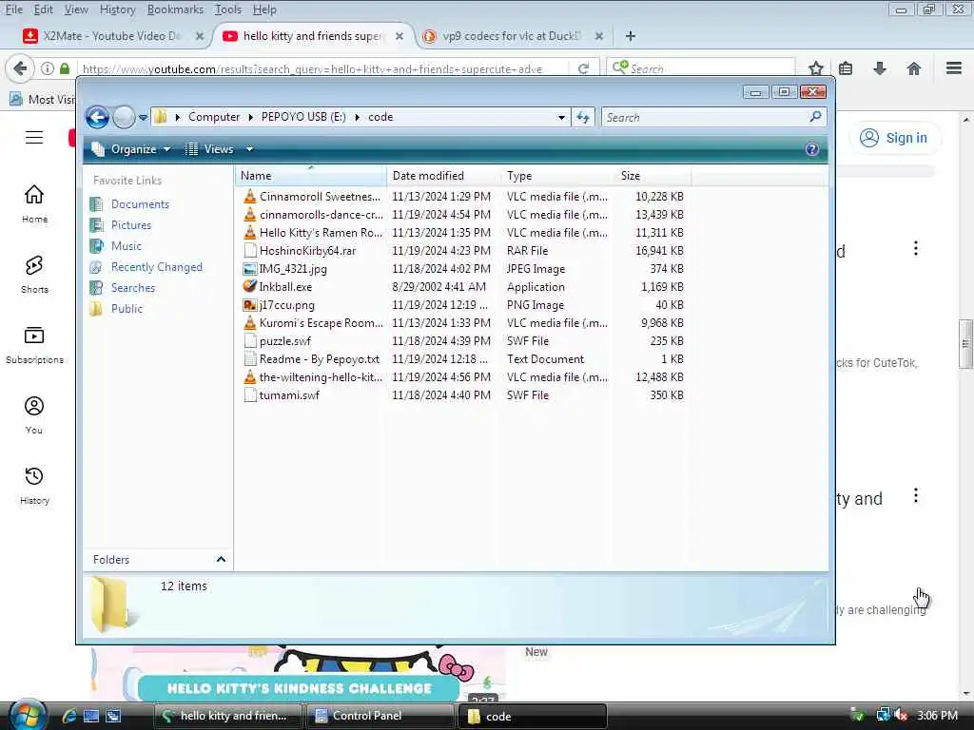This screenshot has width=974, height=730.
Task: Launch Internet Explorer from quick launch
Action: tap(68, 716)
